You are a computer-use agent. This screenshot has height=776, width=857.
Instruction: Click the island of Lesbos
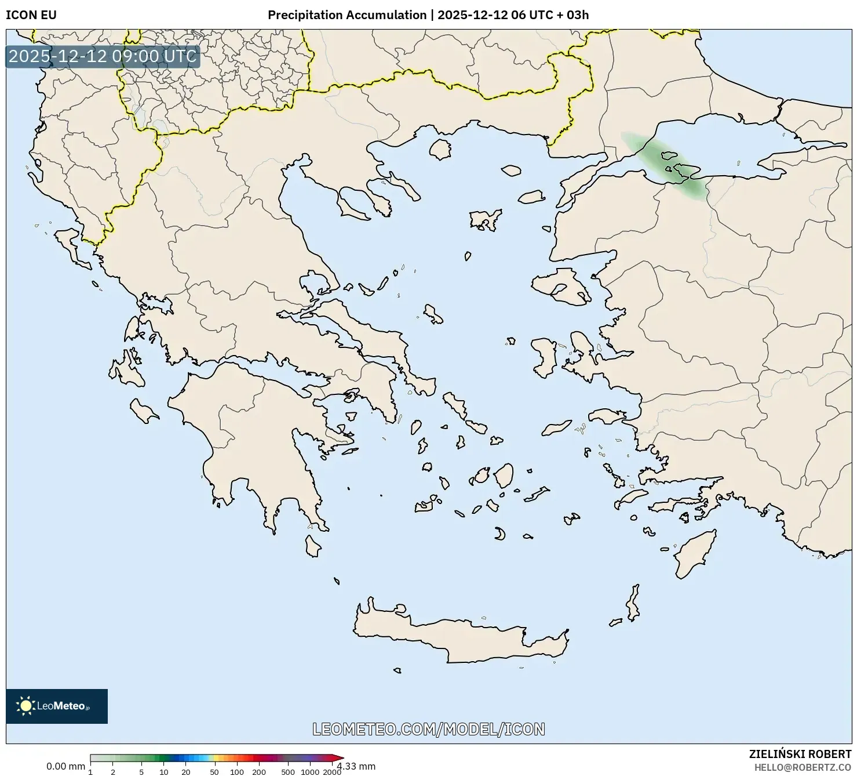coord(559,288)
